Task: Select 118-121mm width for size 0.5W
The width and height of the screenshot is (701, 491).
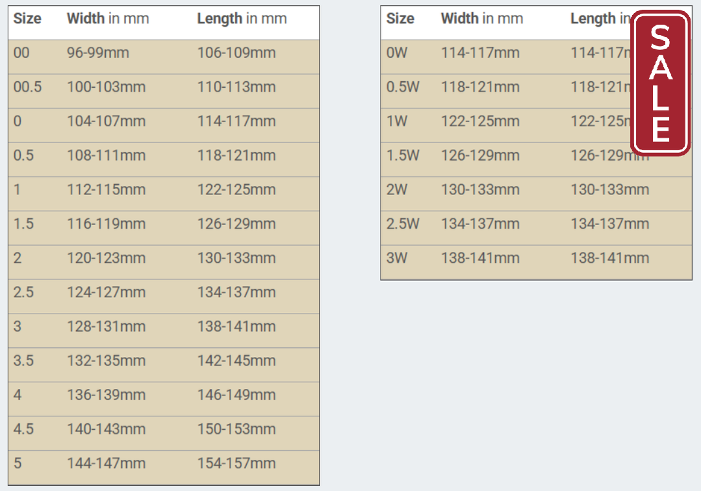Action: [x=481, y=87]
